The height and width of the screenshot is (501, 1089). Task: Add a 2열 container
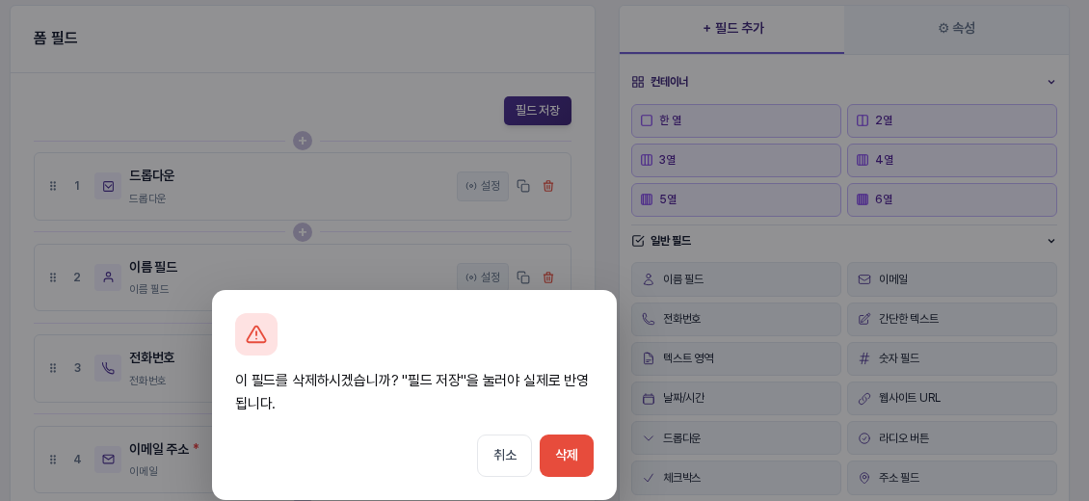[x=952, y=120]
